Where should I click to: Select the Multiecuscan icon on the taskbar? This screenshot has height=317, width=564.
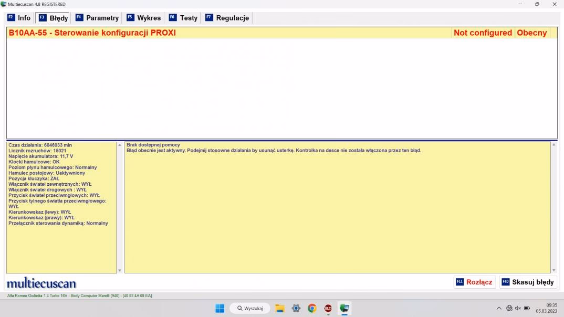pyautogui.click(x=344, y=308)
